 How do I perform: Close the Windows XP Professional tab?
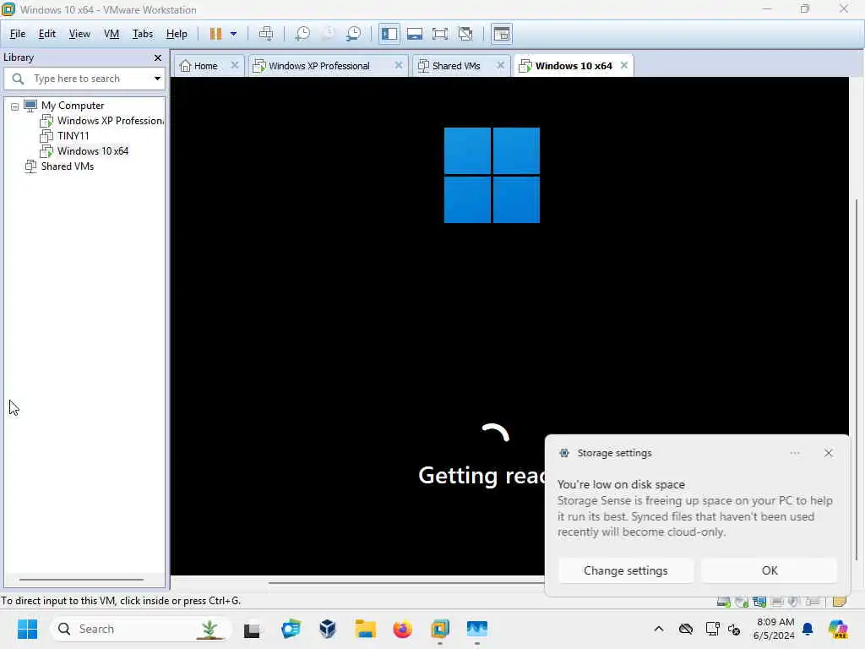coord(399,65)
